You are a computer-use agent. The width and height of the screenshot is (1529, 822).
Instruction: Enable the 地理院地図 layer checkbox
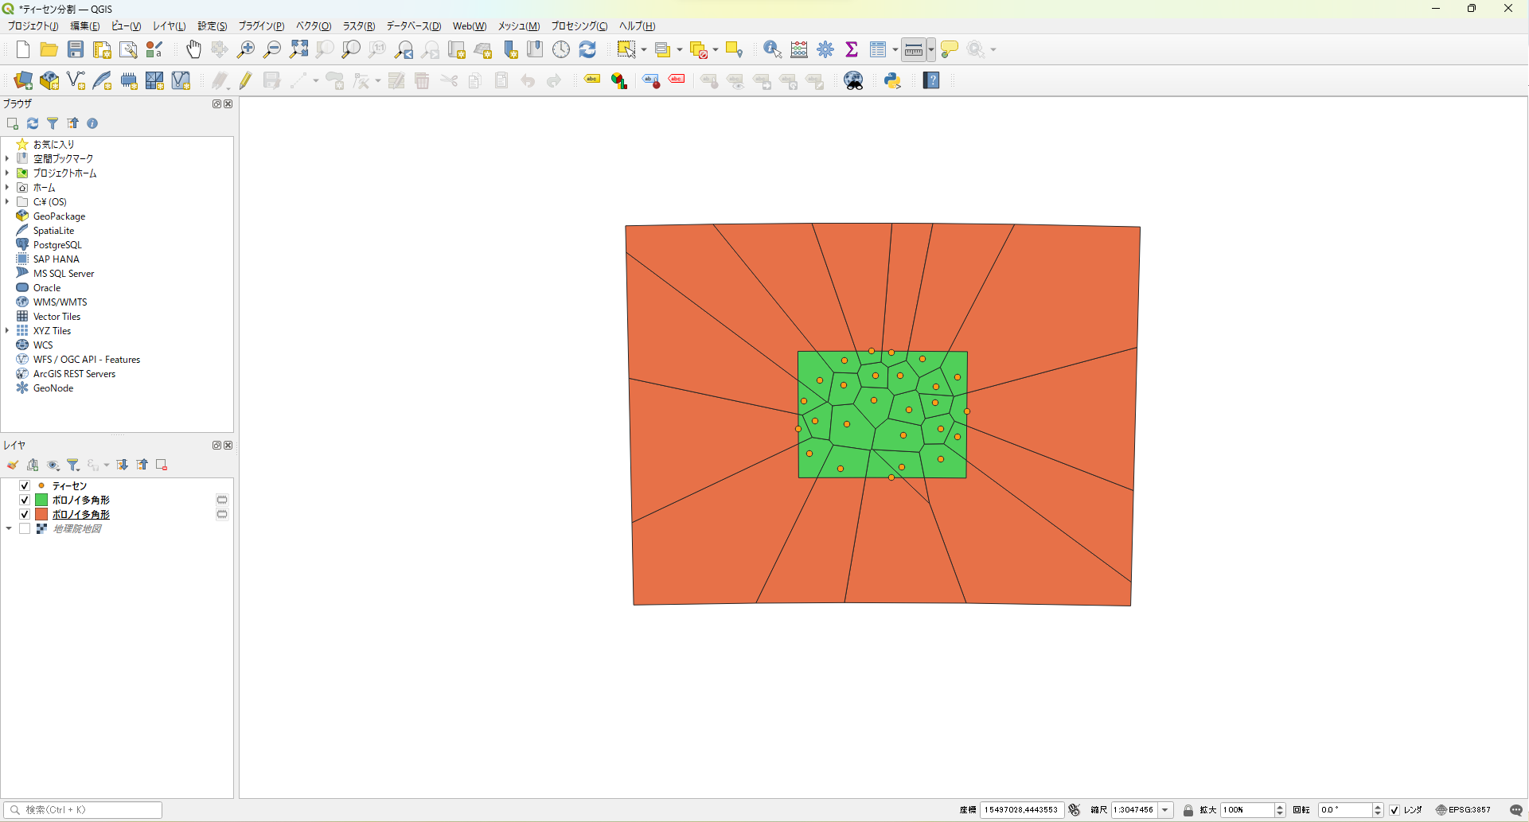click(25, 529)
